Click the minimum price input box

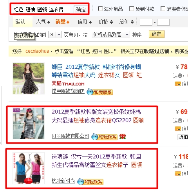(146, 22)
